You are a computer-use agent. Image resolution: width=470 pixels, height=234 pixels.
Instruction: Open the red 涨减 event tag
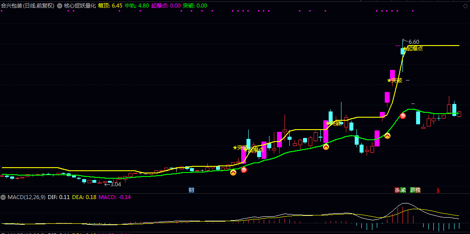coord(400,190)
